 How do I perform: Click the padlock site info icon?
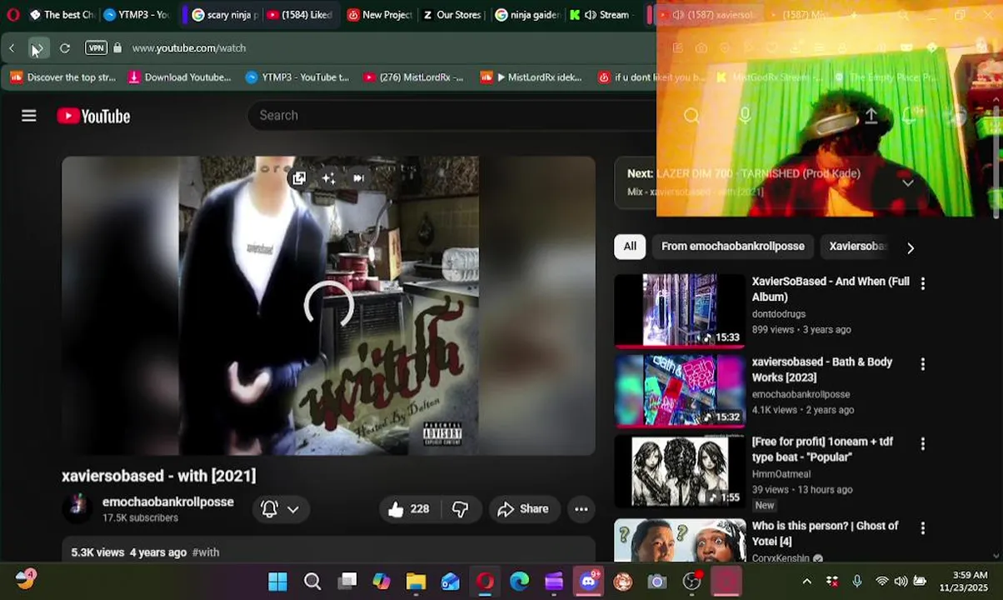(x=117, y=48)
